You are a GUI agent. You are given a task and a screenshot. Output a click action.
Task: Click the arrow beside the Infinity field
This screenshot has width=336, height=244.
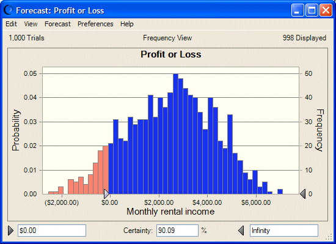[241, 231]
